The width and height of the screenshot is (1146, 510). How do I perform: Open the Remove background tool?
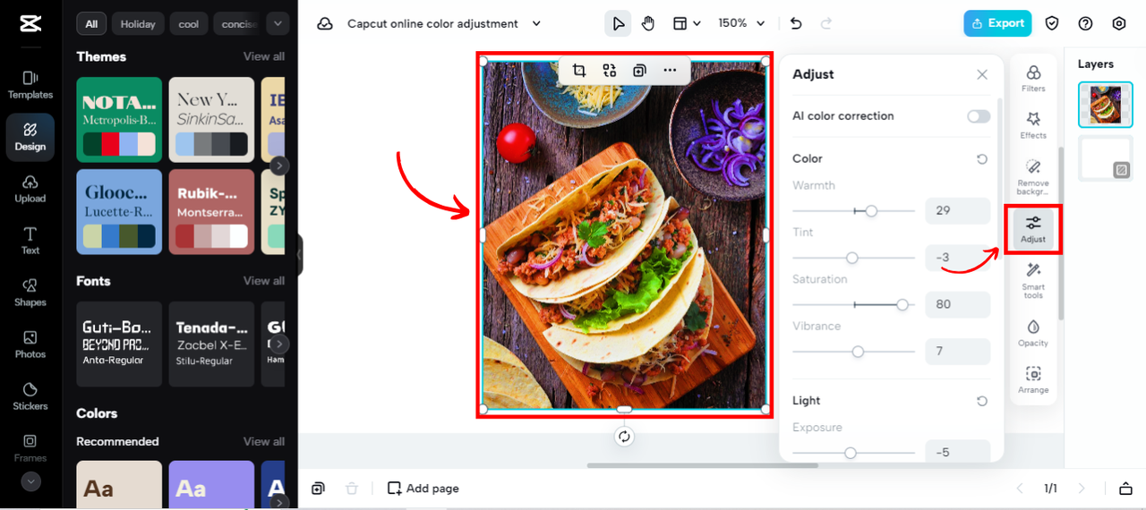point(1033,177)
